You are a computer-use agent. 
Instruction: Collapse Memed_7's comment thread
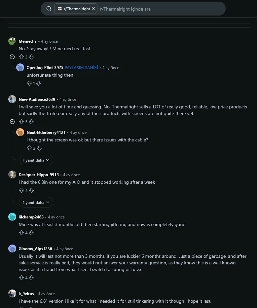[x=12, y=57]
